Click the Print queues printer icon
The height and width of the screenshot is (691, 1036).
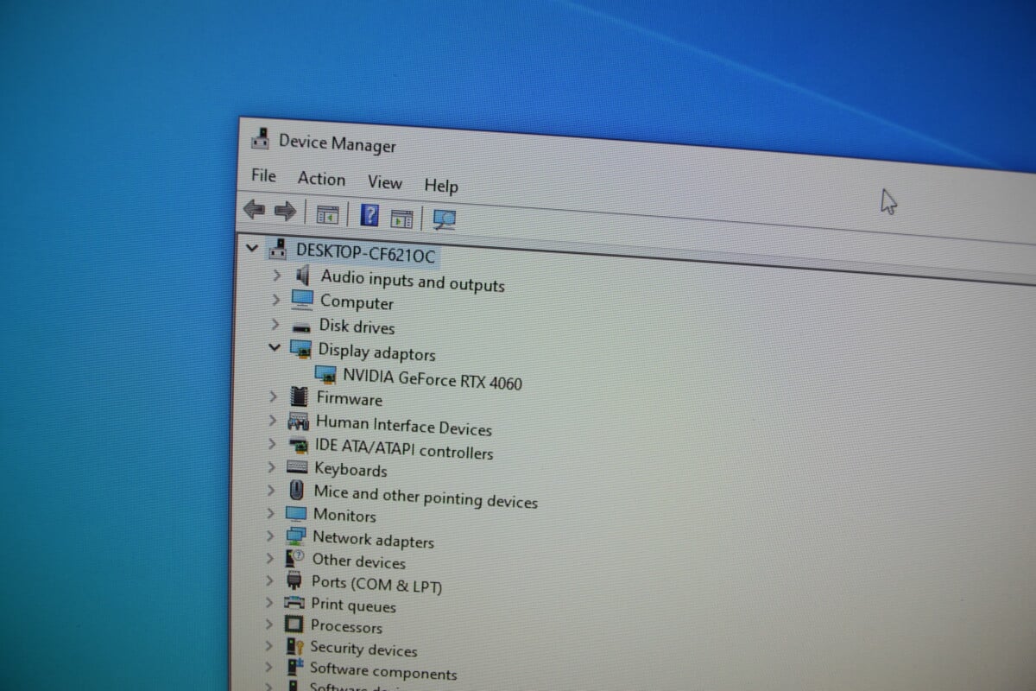[x=294, y=603]
